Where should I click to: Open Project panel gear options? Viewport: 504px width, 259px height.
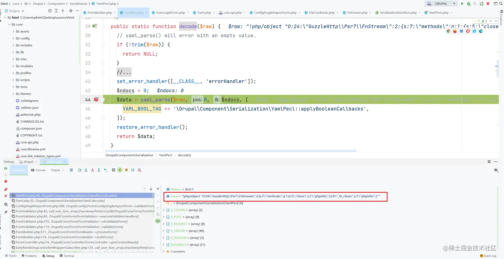[70, 11]
